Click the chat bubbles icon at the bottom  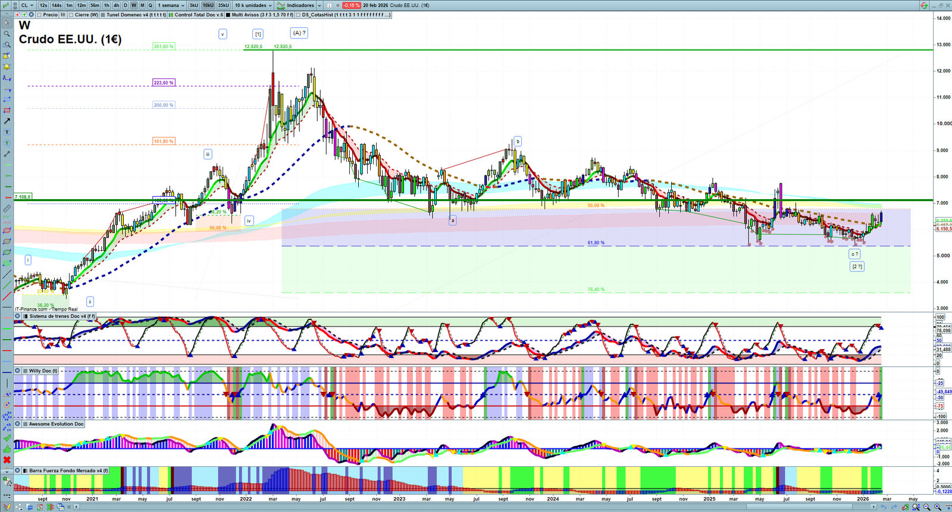click(x=30, y=507)
